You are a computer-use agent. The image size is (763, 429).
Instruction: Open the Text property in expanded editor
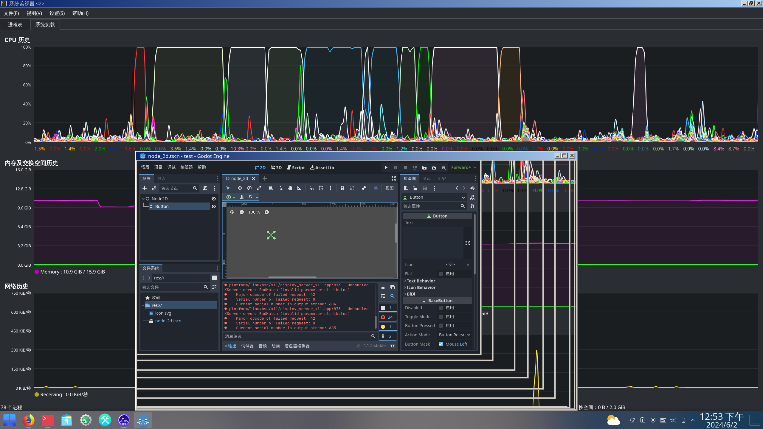click(468, 243)
